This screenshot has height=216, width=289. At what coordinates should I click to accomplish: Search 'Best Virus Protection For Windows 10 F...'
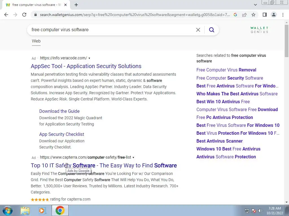click(238, 133)
